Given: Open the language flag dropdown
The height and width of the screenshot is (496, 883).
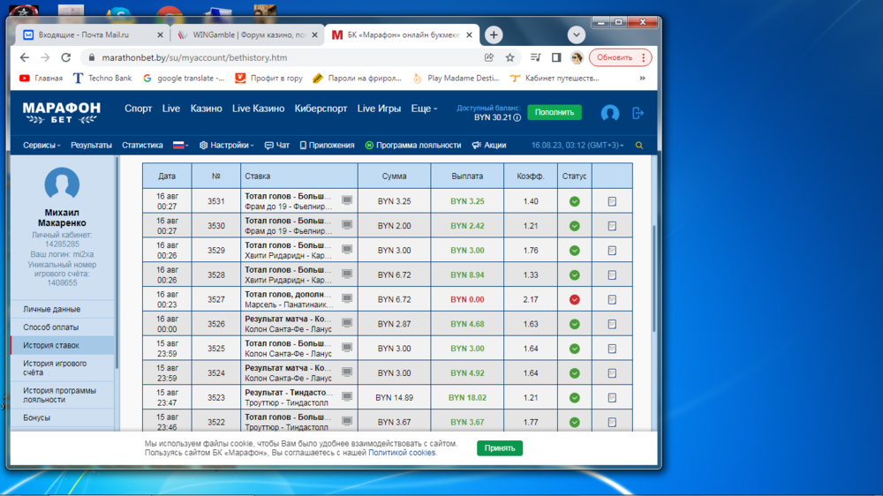Looking at the screenshot, I should click(x=180, y=146).
